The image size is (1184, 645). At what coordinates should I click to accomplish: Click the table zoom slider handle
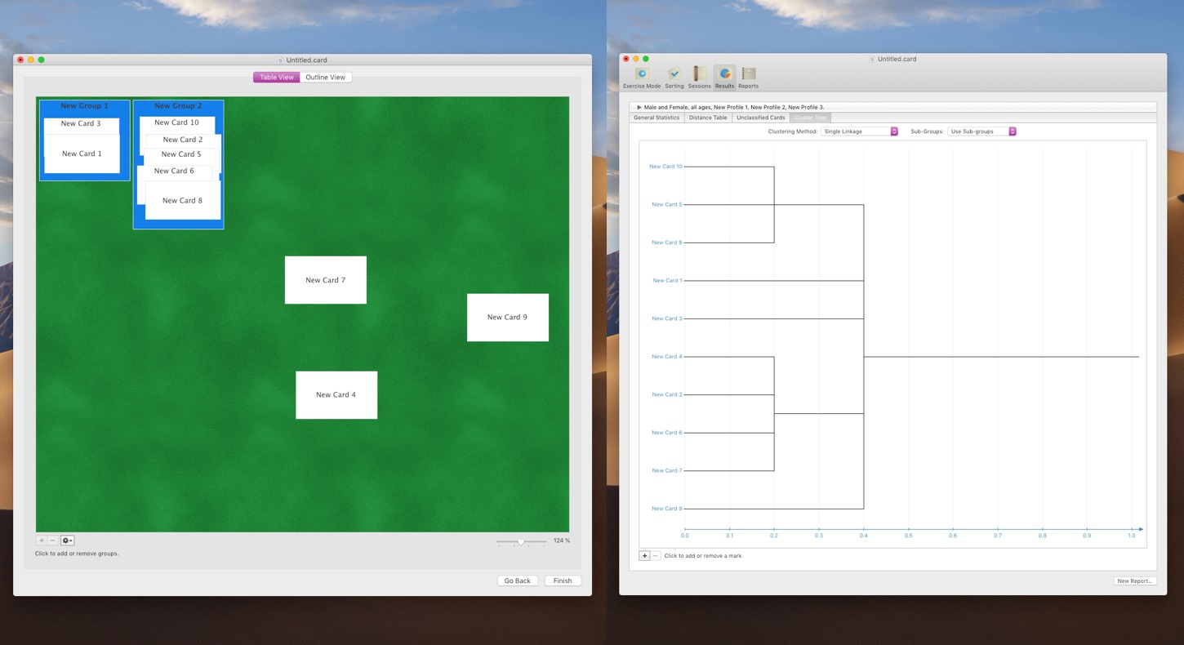[521, 541]
